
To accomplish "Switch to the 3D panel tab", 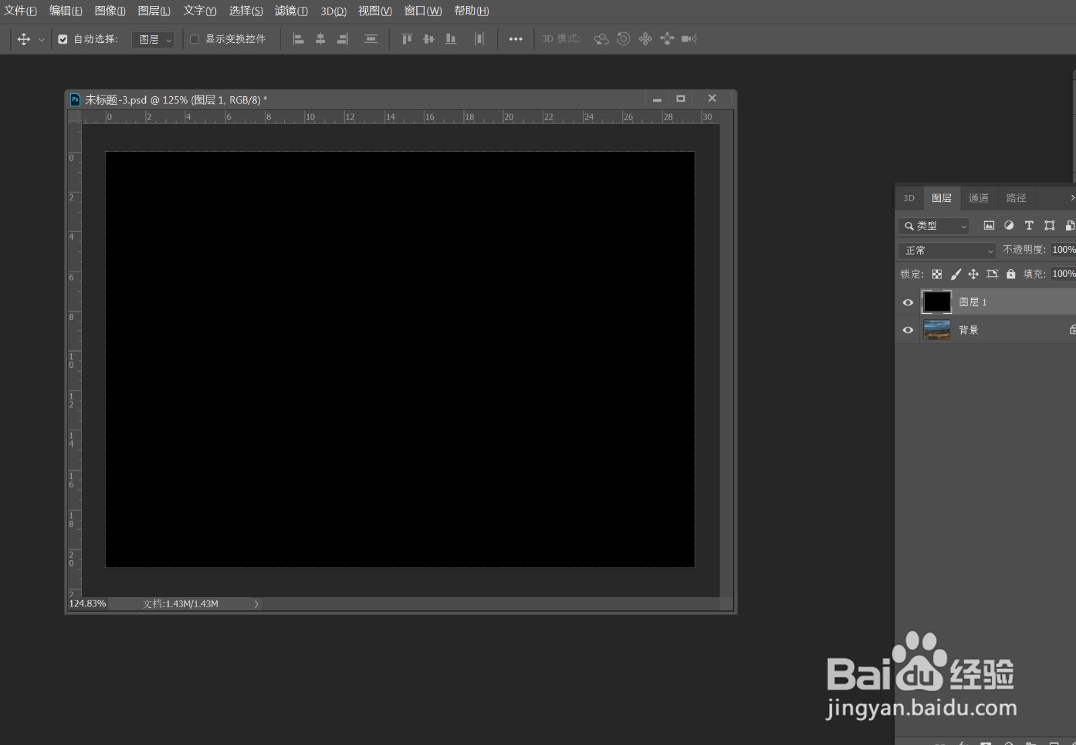I will [x=909, y=198].
